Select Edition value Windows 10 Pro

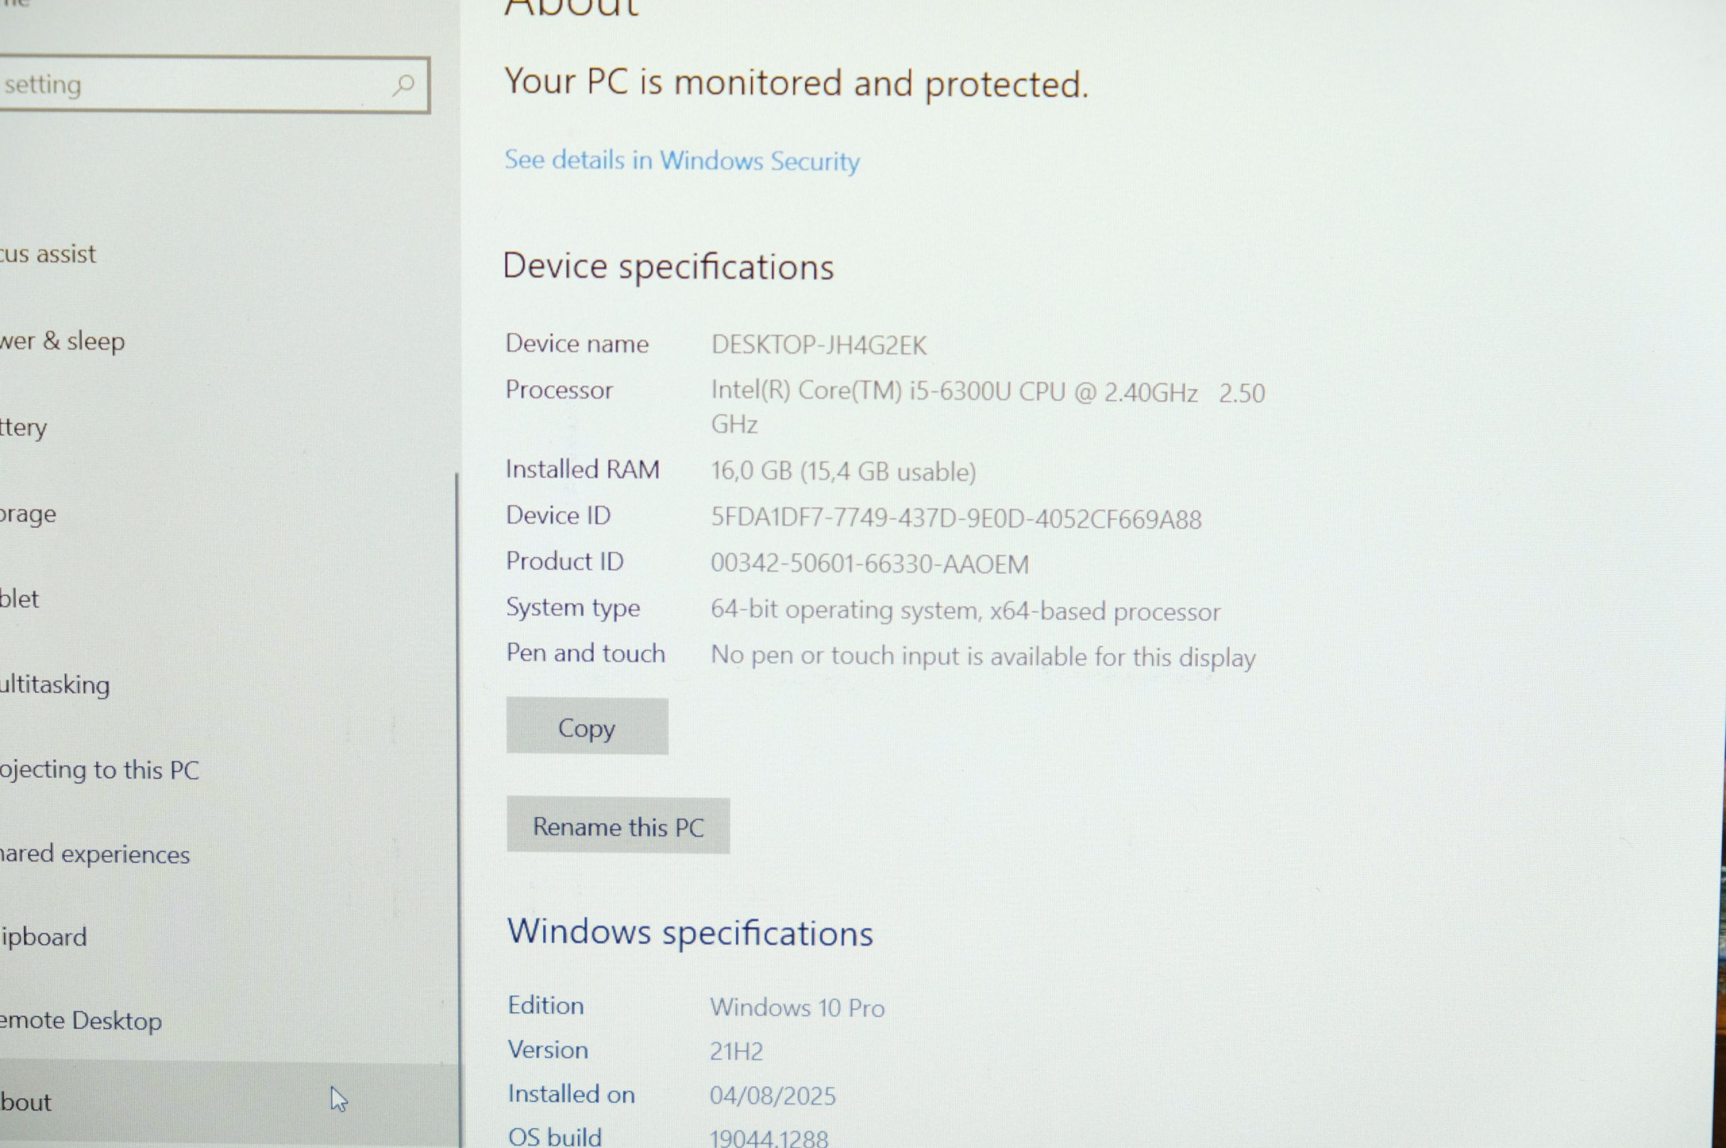797,1008
